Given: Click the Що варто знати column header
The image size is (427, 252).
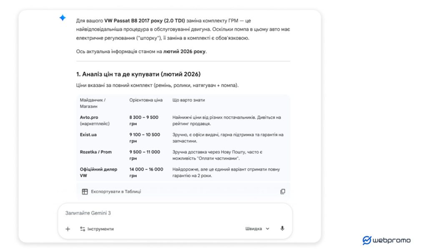Looking at the screenshot, I should pos(188,100).
